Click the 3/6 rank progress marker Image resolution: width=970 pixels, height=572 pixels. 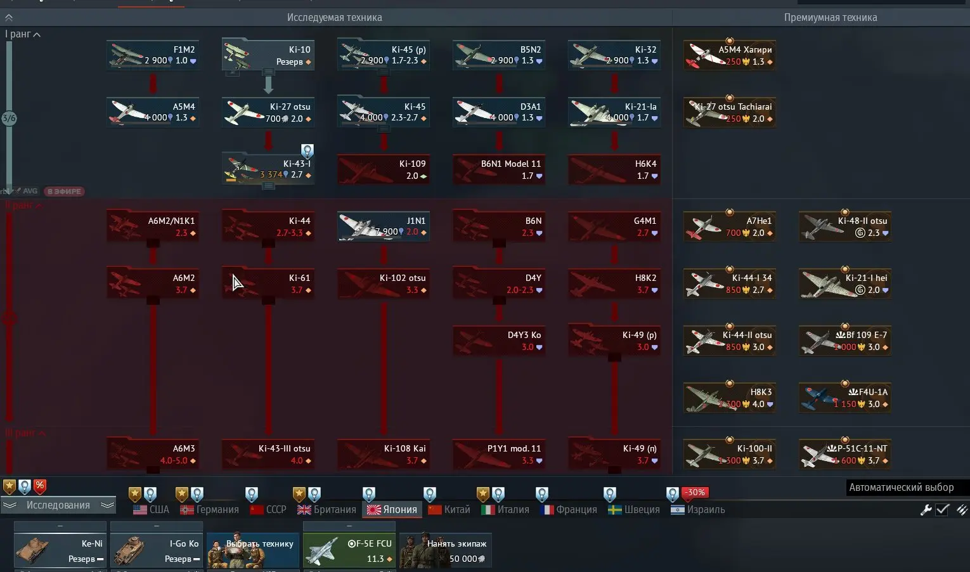coord(9,118)
